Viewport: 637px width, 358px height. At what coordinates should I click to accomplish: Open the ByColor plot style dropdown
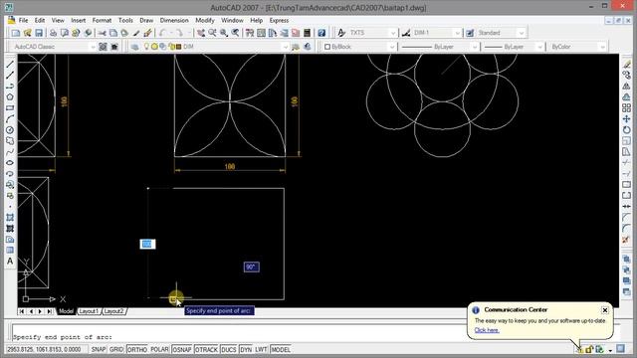(602, 47)
